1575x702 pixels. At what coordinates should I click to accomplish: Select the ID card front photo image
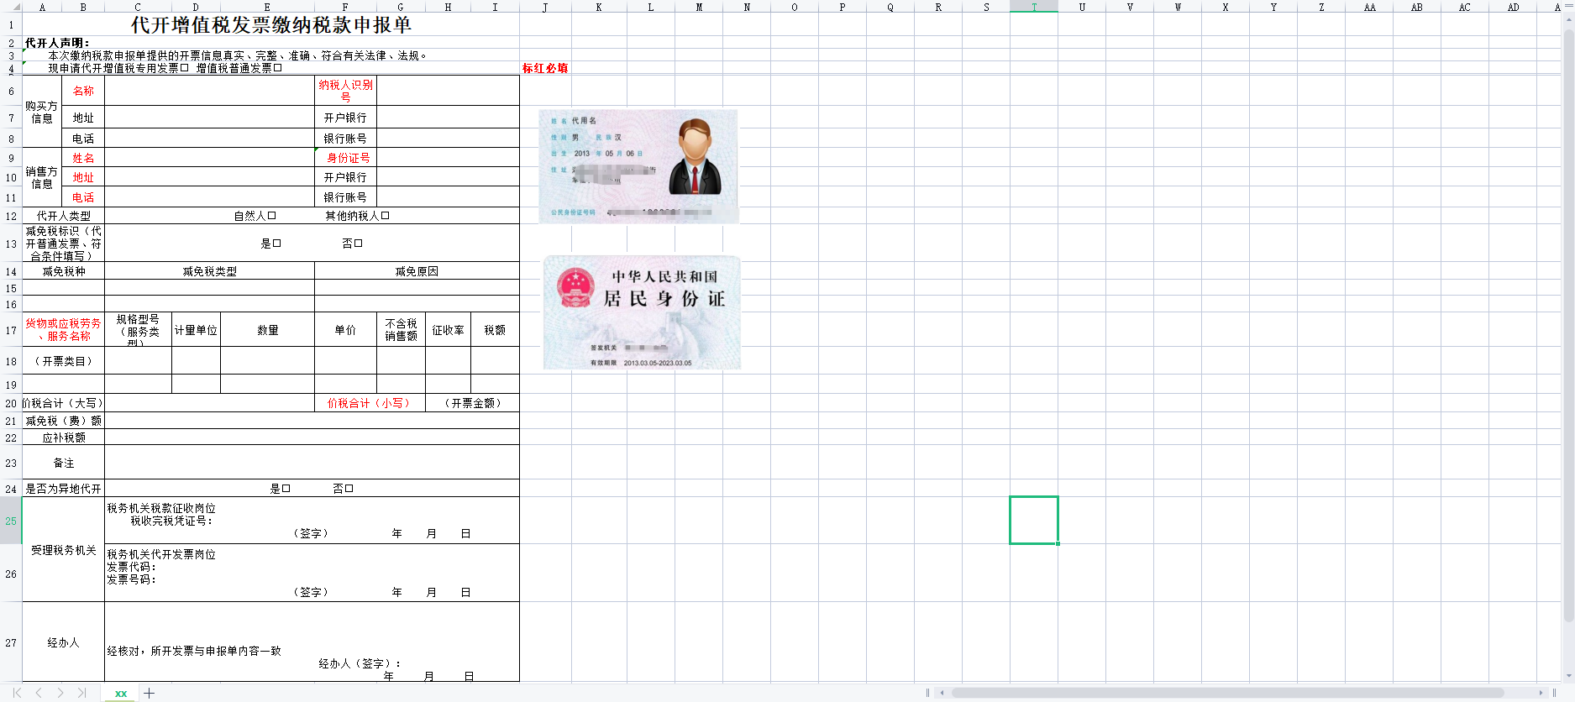638,166
